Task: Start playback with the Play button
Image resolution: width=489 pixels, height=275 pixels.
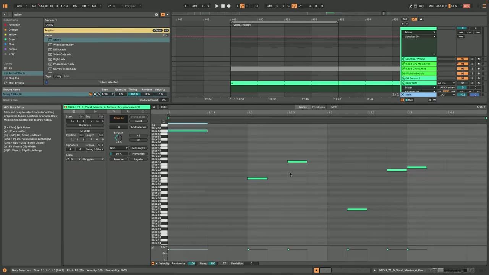Action: click(217, 6)
